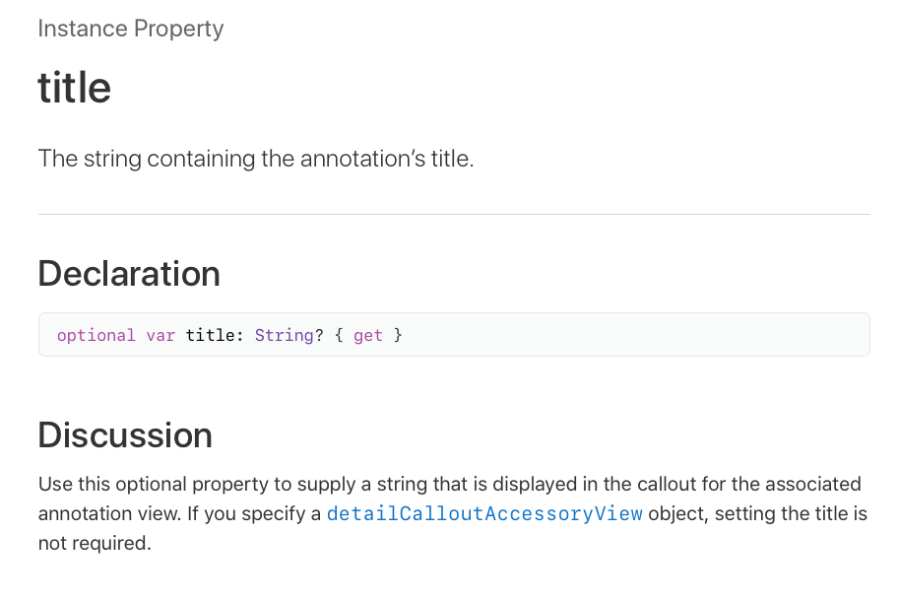Click 'object, setting the title is' text
This screenshot has height=599, width=898.
(x=758, y=513)
